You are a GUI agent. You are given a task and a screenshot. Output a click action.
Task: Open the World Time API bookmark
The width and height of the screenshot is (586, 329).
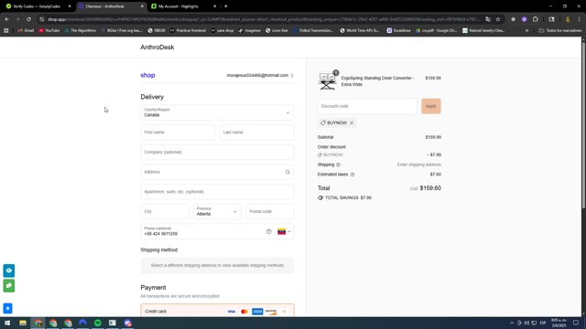359,30
